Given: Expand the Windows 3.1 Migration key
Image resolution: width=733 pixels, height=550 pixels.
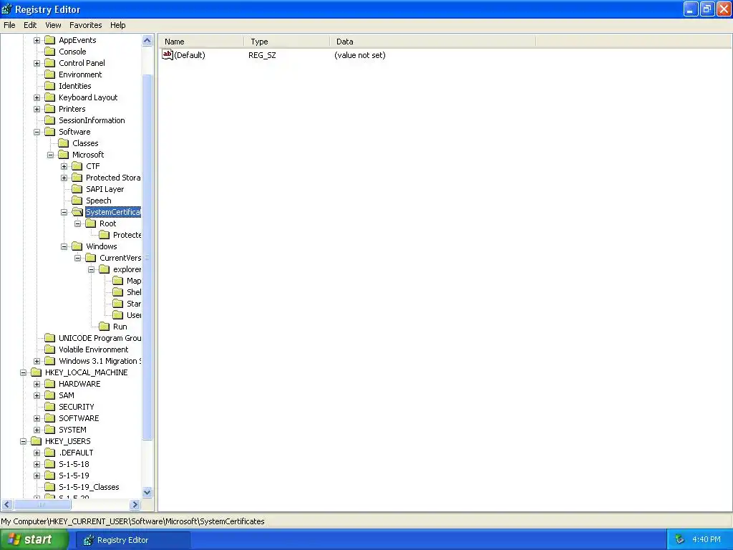Looking at the screenshot, I should coord(37,361).
